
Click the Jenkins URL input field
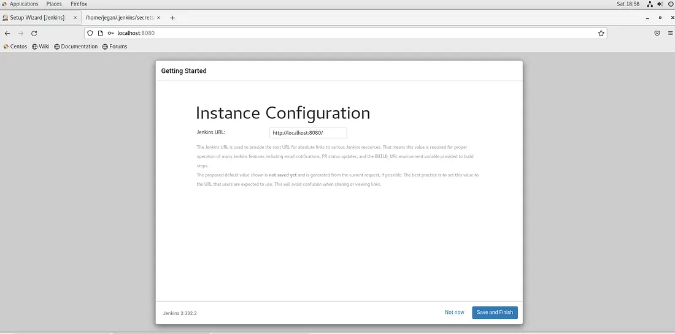pyautogui.click(x=308, y=133)
